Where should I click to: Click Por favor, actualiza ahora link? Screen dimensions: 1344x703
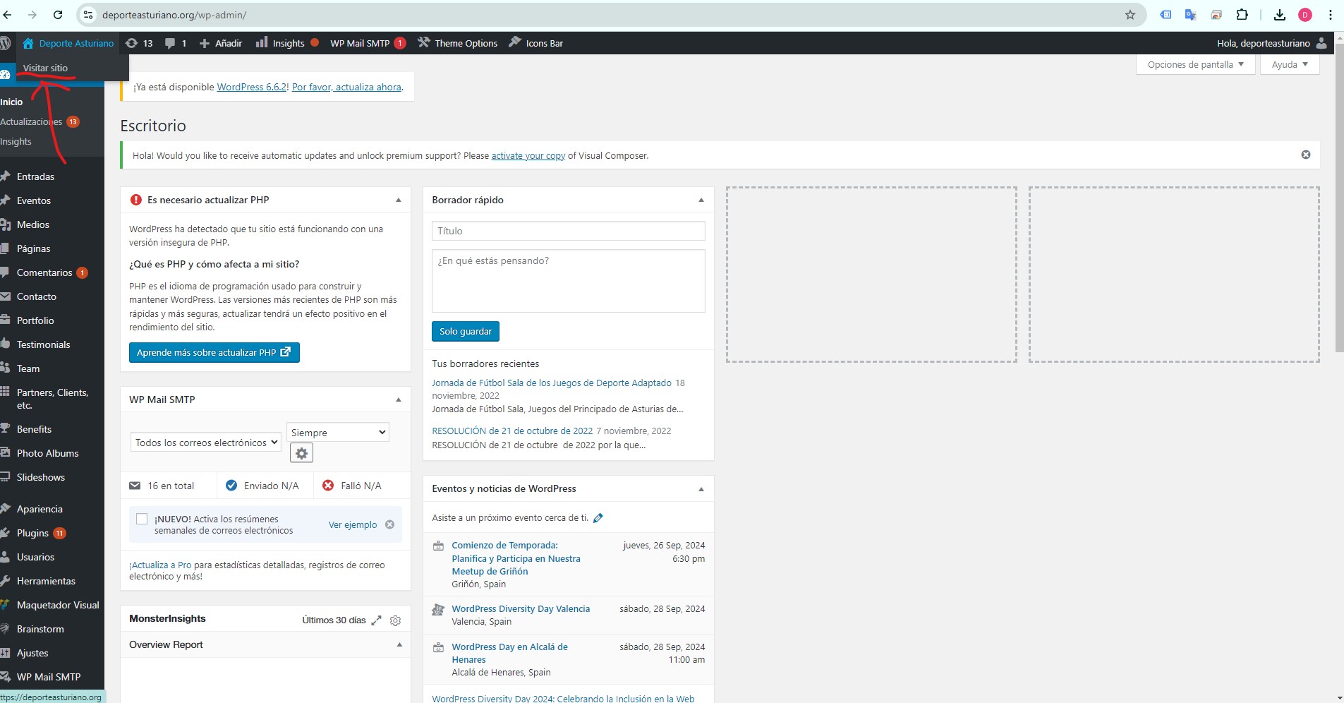[346, 87]
